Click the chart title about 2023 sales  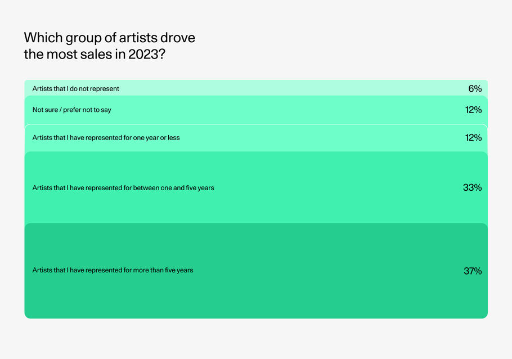tap(110, 47)
